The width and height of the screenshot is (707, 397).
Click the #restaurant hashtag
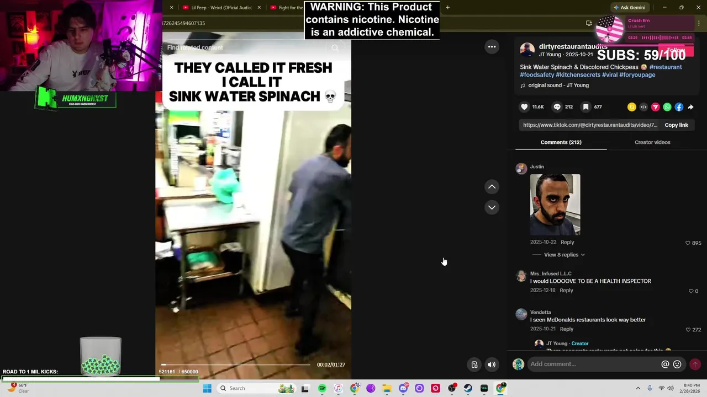tap(666, 67)
